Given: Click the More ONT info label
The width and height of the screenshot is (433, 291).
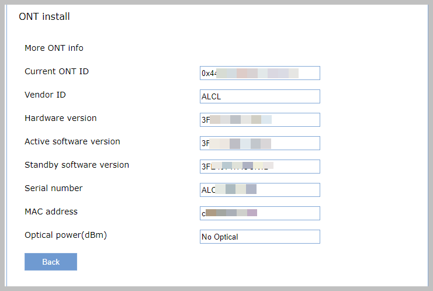Looking at the screenshot, I should tap(54, 48).
